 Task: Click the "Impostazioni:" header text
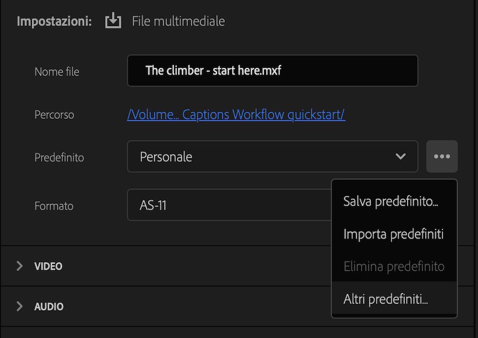click(54, 21)
